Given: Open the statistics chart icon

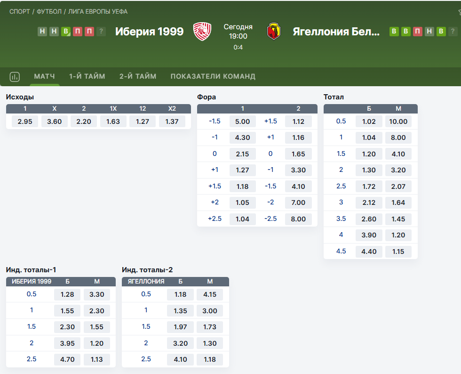Looking at the screenshot, I should coord(15,77).
